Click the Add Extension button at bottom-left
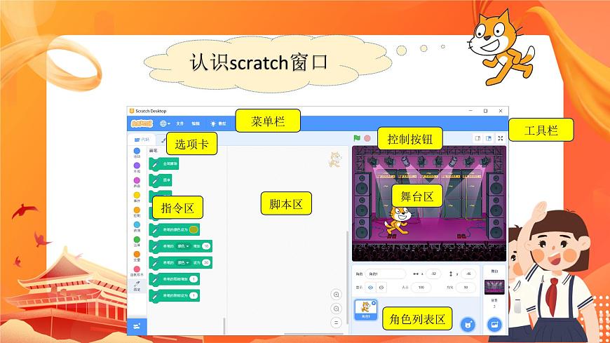 pyautogui.click(x=137, y=326)
